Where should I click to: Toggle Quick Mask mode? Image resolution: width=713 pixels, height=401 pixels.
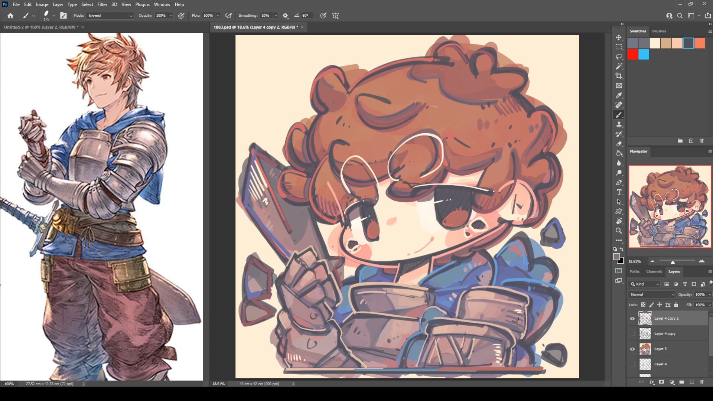619,271
